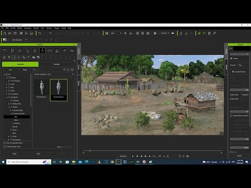The width and height of the screenshot is (251, 188).
Task: Select the landscape image category icon
Action: (50, 51)
